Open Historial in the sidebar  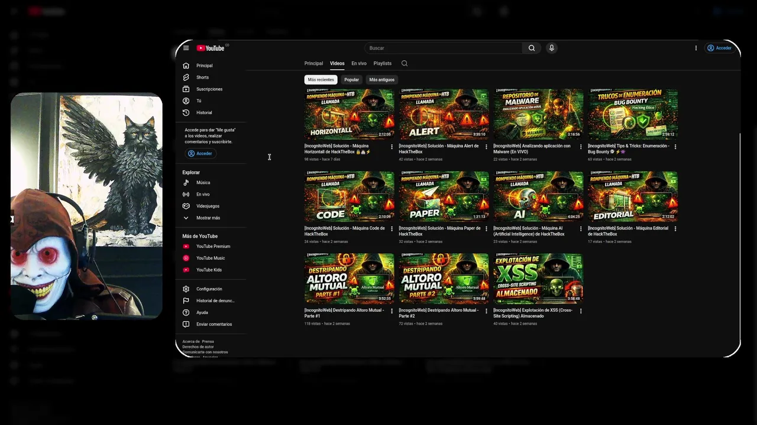(211, 113)
